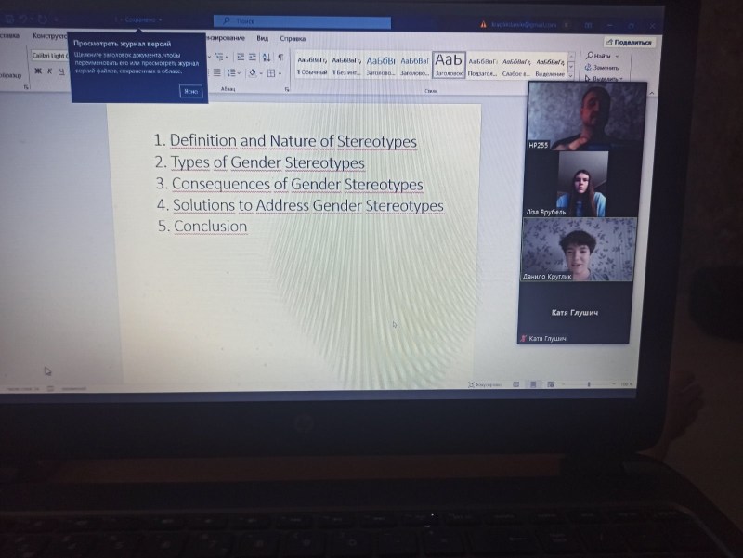Click the Заменить replace icon

click(x=604, y=67)
